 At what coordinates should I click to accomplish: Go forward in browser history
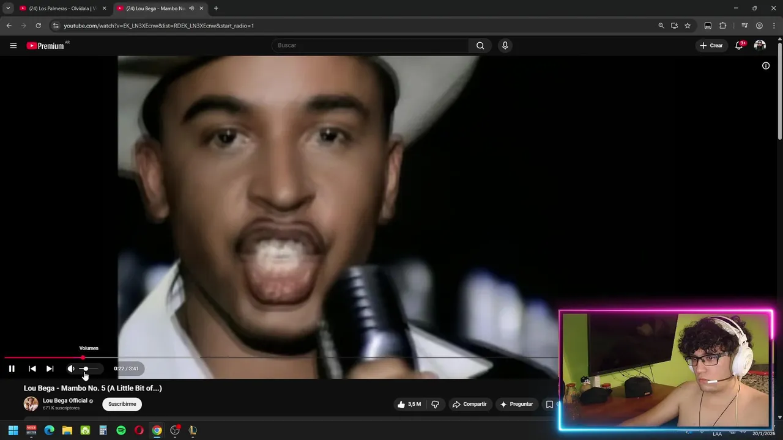[x=23, y=26]
